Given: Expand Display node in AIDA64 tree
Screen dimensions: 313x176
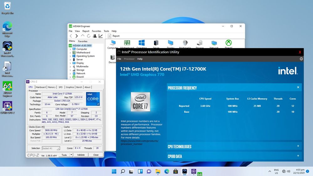Looking at the screenshot, I should coord(70,63).
